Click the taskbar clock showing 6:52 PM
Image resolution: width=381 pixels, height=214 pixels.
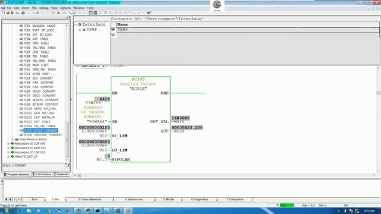point(369,211)
